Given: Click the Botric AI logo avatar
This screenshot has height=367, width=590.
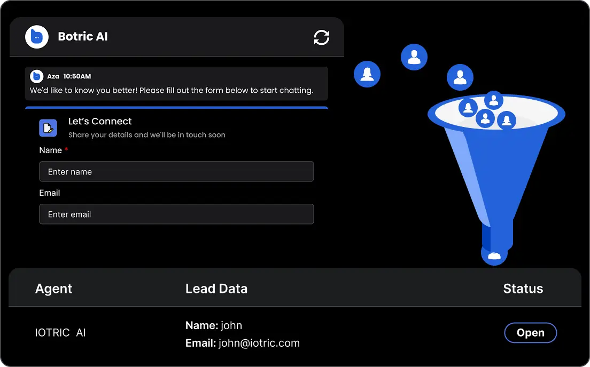Looking at the screenshot, I should pyautogui.click(x=37, y=37).
